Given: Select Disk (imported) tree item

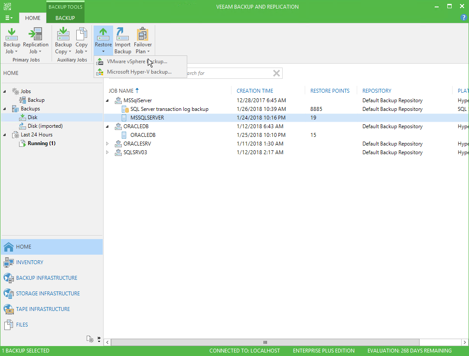Looking at the screenshot, I should pyautogui.click(x=45, y=126).
